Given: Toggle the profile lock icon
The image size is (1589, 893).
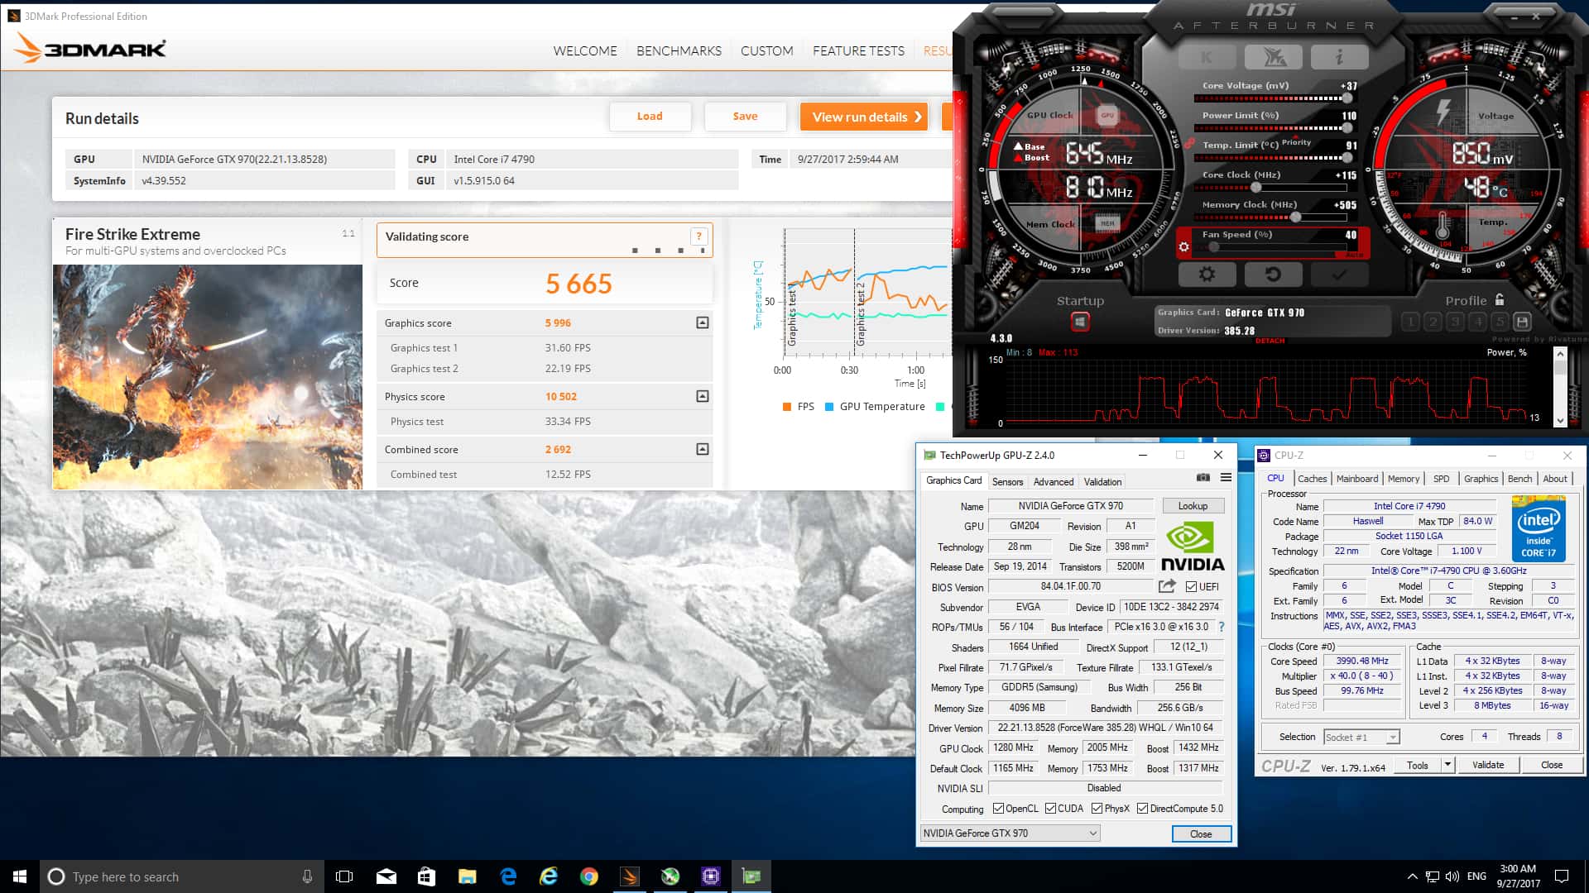Looking at the screenshot, I should tap(1500, 300).
